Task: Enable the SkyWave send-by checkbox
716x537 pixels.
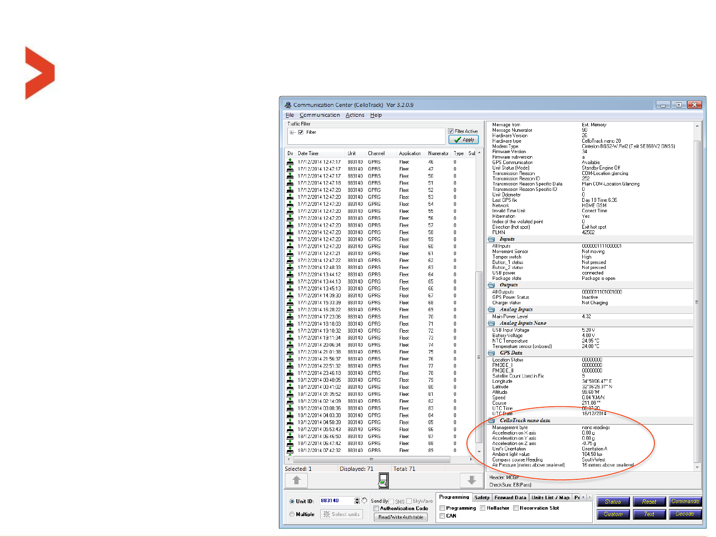Action: [x=409, y=501]
